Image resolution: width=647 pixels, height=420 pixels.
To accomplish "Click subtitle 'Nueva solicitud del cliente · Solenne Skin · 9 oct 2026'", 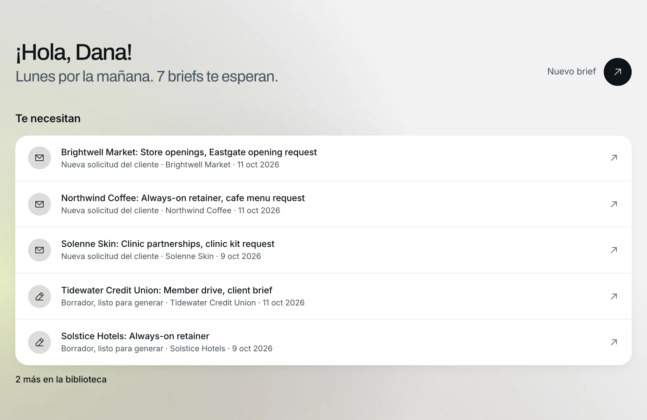I will (x=161, y=256).
